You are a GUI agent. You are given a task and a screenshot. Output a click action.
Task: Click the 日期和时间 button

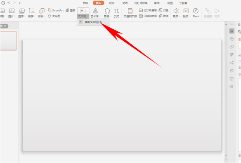click(148, 16)
